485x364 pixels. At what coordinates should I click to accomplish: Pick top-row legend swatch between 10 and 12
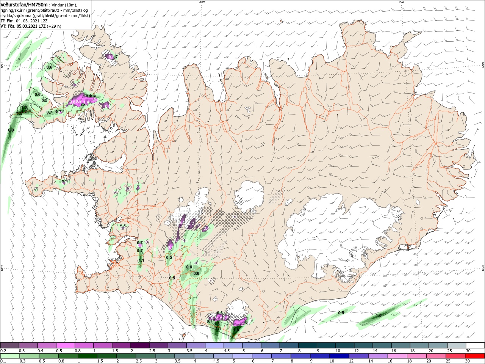pos(344,345)
